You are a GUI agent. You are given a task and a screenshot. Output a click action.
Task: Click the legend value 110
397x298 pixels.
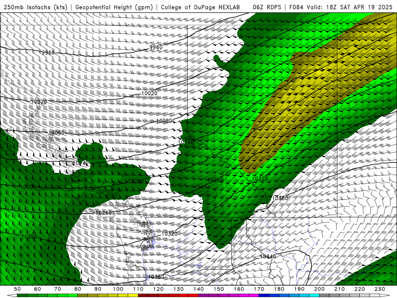click(138, 289)
